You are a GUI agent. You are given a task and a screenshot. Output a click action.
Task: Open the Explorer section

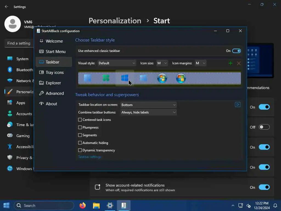54,83
